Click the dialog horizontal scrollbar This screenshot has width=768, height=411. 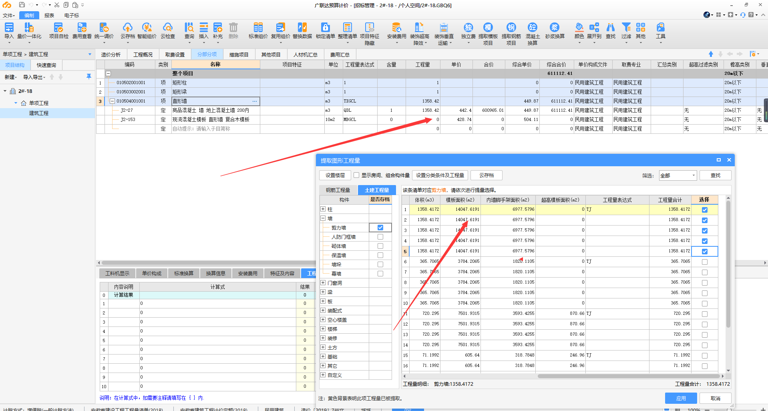click(x=629, y=376)
